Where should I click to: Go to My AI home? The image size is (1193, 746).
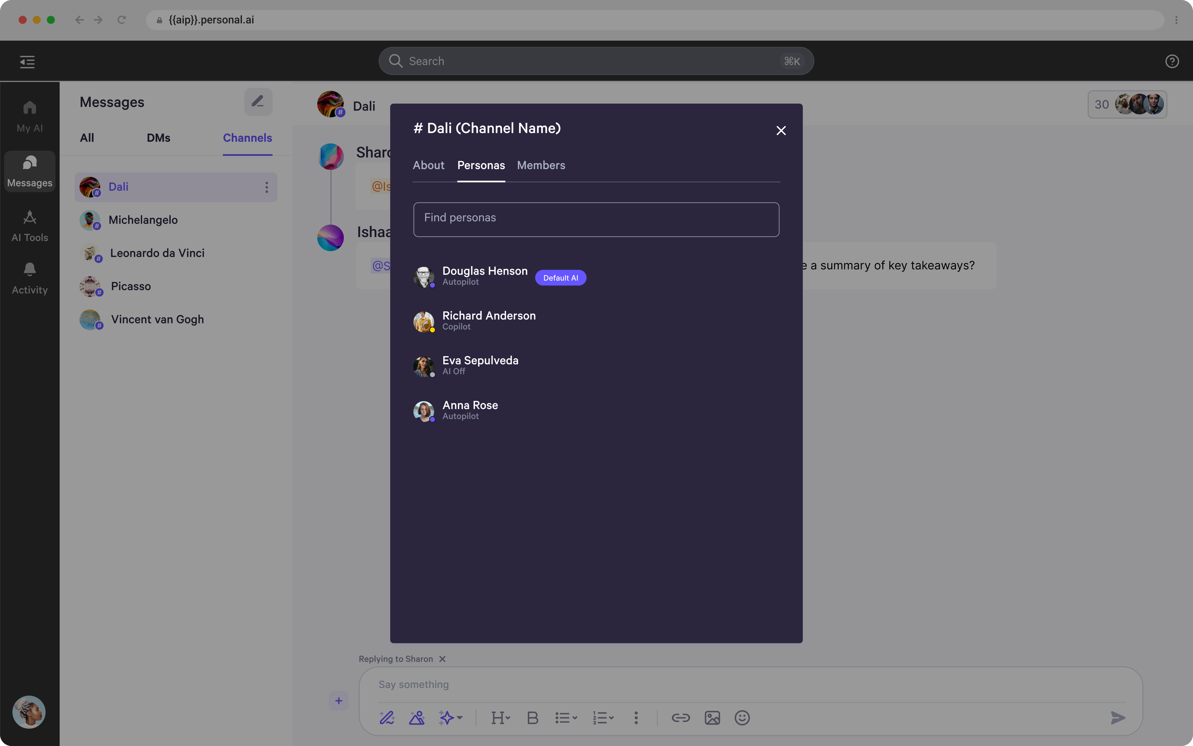coord(29,115)
